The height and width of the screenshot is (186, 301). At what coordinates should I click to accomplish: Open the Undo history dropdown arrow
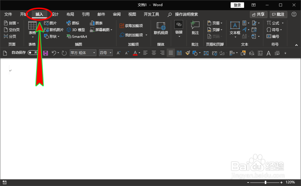(x=58, y=53)
